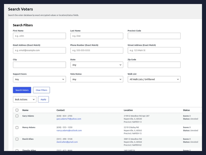The image size is (206, 155).
Task: Click address 2219 S Bailey Rd
Action: 131,127
